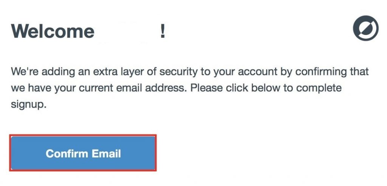Click the diagonal slash inside the logo
This screenshot has height=186, width=387.
[x=365, y=28]
